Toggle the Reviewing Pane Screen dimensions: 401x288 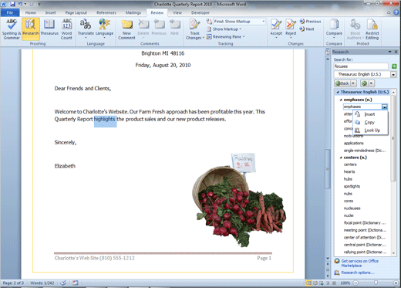click(226, 37)
